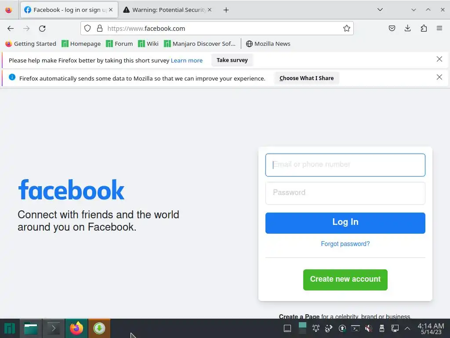Image resolution: width=450 pixels, height=338 pixels.
Task: Click the Create new account button
Action: coord(345,279)
